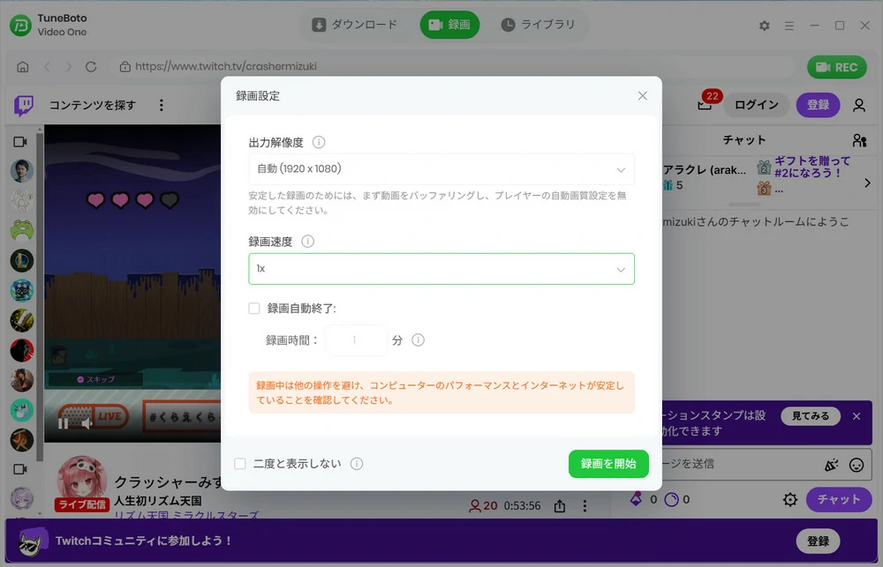Click 録画を開始 button

[x=608, y=464]
